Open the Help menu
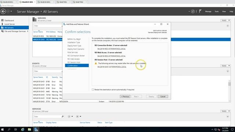Image resolution: width=235 pixels, height=132 pixels. tap(231, 11)
